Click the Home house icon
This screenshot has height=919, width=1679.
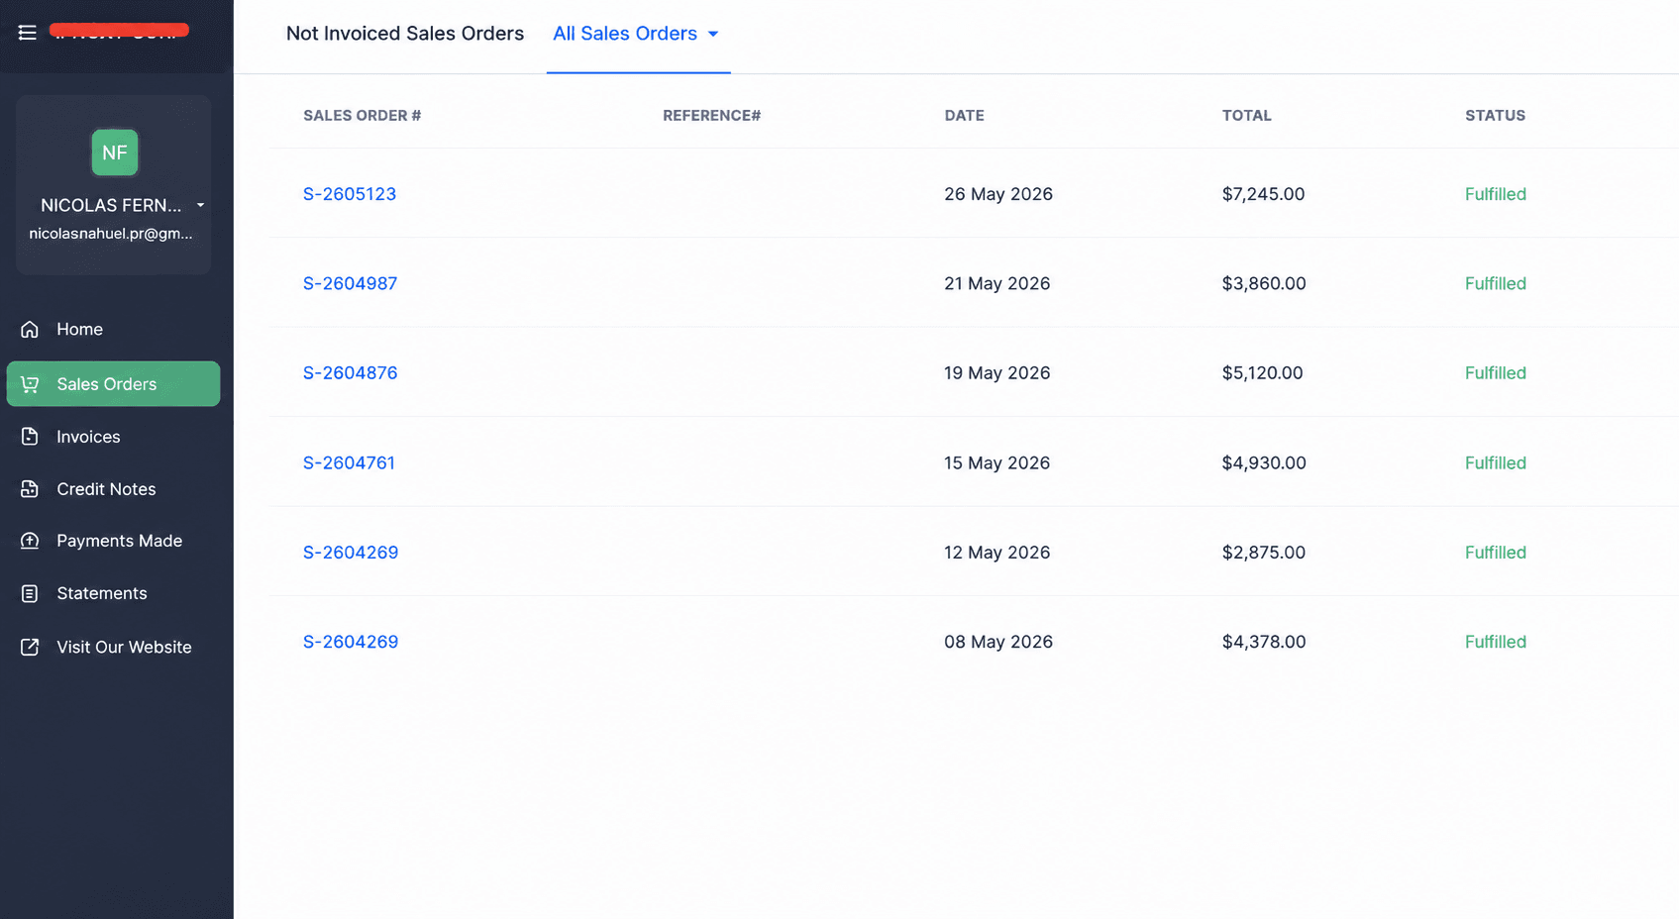click(x=30, y=329)
